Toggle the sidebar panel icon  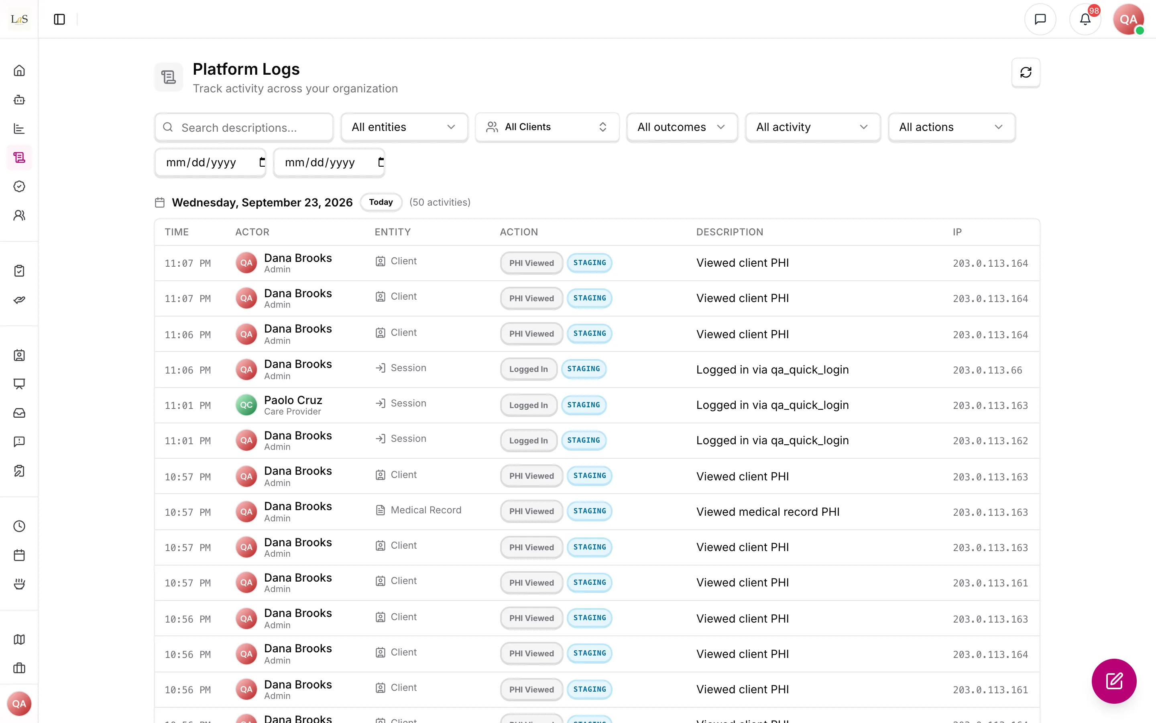59,19
